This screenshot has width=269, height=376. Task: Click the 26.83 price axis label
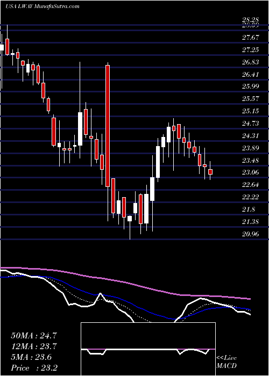tap(251, 62)
